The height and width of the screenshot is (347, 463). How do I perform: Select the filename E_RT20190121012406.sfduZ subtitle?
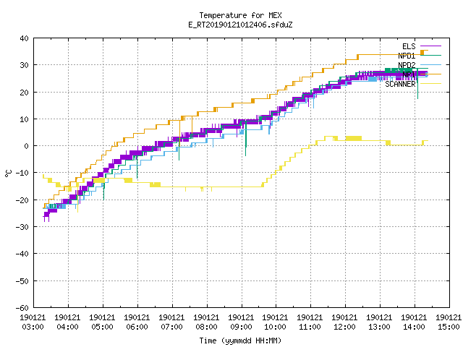pos(240,25)
